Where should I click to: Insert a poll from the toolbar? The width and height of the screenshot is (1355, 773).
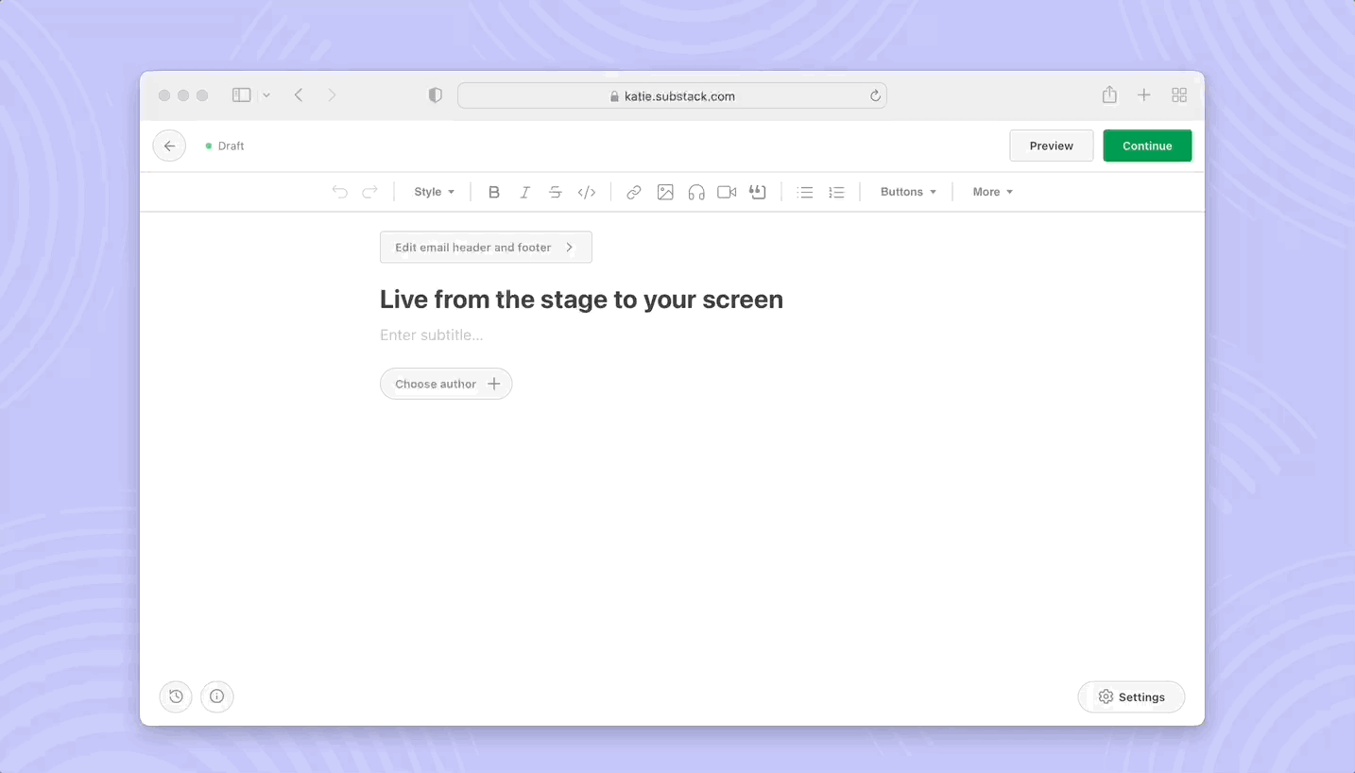click(x=757, y=192)
